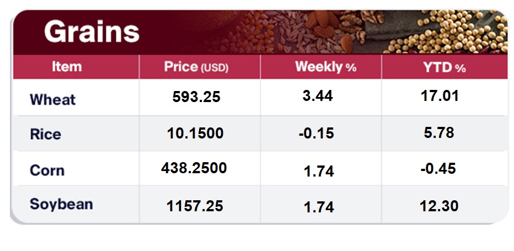The height and width of the screenshot is (251, 514).
Task: Click the Corn row label
Action: (47, 170)
